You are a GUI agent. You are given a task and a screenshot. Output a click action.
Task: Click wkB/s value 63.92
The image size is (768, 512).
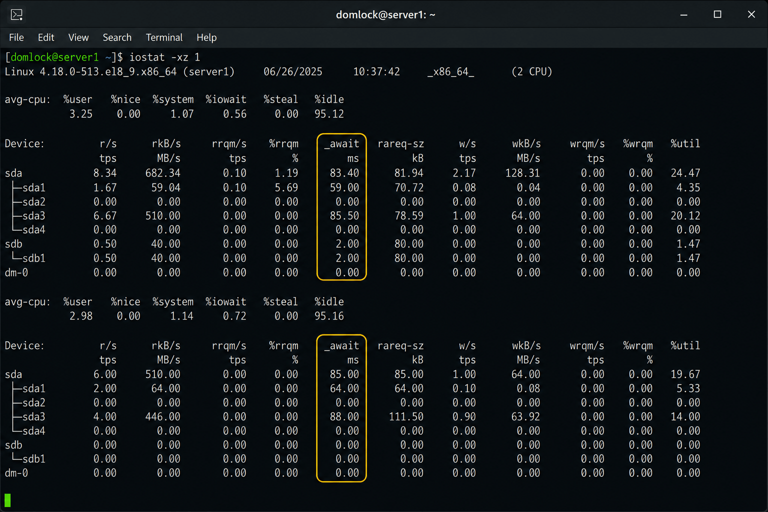525,416
